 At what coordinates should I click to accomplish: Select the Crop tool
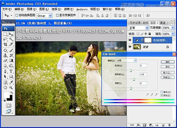5,44
